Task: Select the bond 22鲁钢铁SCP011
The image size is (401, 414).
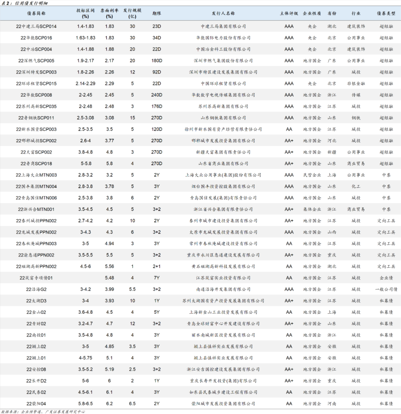Action: point(36,118)
